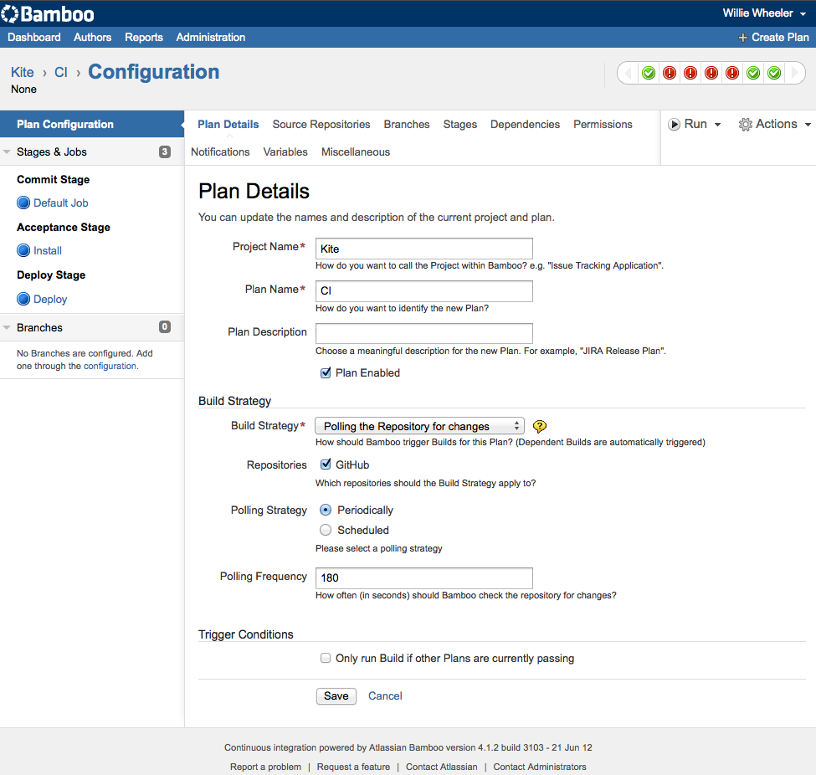The height and width of the screenshot is (775, 816).
Task: Switch to the Miscellaneous tab
Action: point(356,152)
